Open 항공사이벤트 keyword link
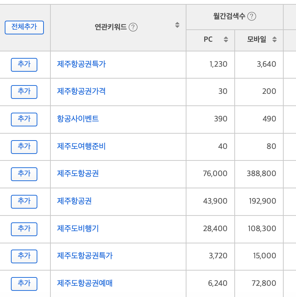 pyautogui.click(x=78, y=119)
